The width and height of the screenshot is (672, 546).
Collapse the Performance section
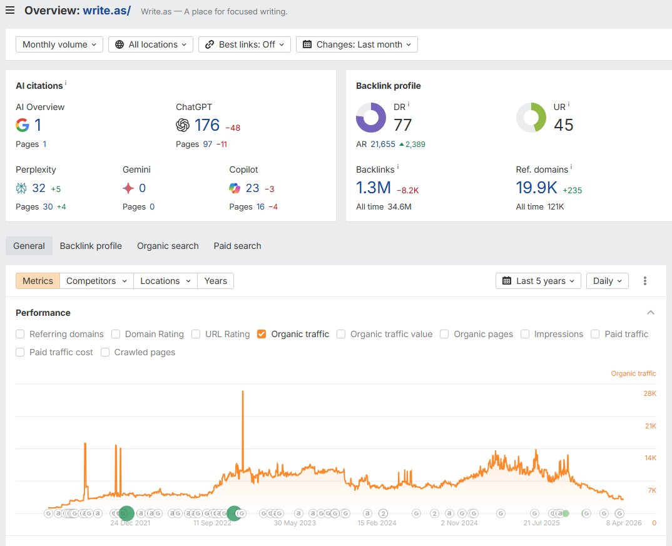pos(651,313)
